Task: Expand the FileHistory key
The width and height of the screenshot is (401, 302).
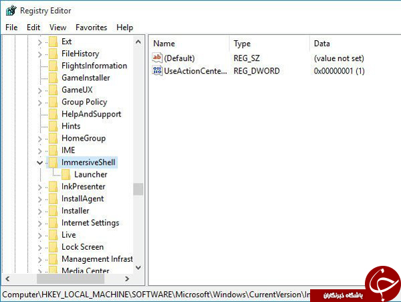Action: pyautogui.click(x=39, y=54)
